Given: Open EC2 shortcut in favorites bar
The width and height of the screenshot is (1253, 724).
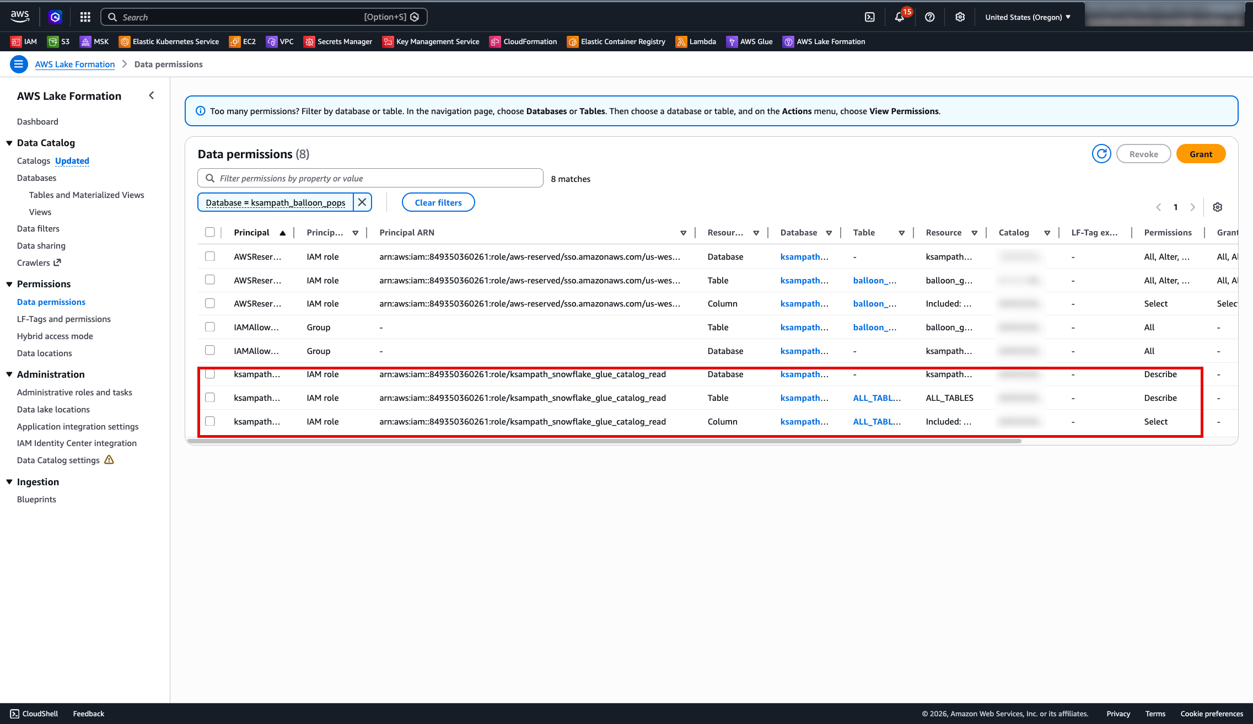Looking at the screenshot, I should click(243, 41).
